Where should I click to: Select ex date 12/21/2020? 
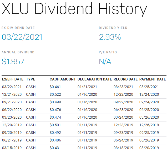[x=12, y=94]
